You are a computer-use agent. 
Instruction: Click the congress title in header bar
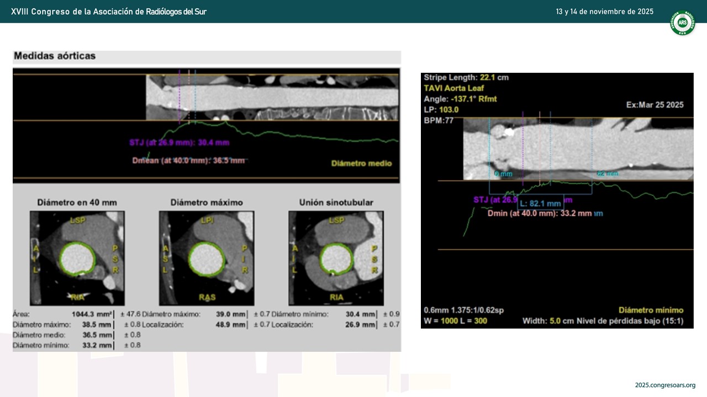coord(109,12)
